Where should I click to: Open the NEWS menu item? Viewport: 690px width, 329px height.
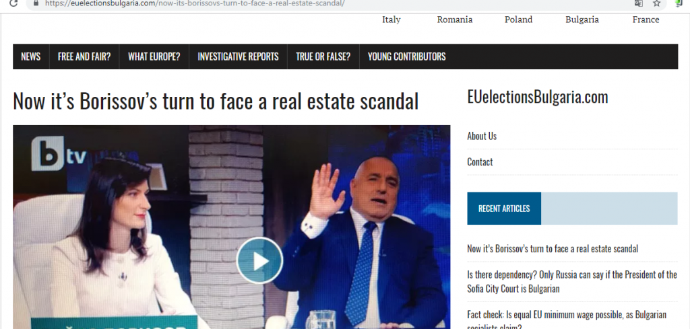coord(31,57)
